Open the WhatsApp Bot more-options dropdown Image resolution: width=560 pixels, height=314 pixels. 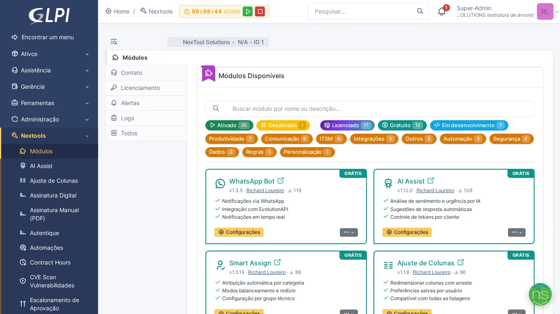pyautogui.click(x=349, y=232)
